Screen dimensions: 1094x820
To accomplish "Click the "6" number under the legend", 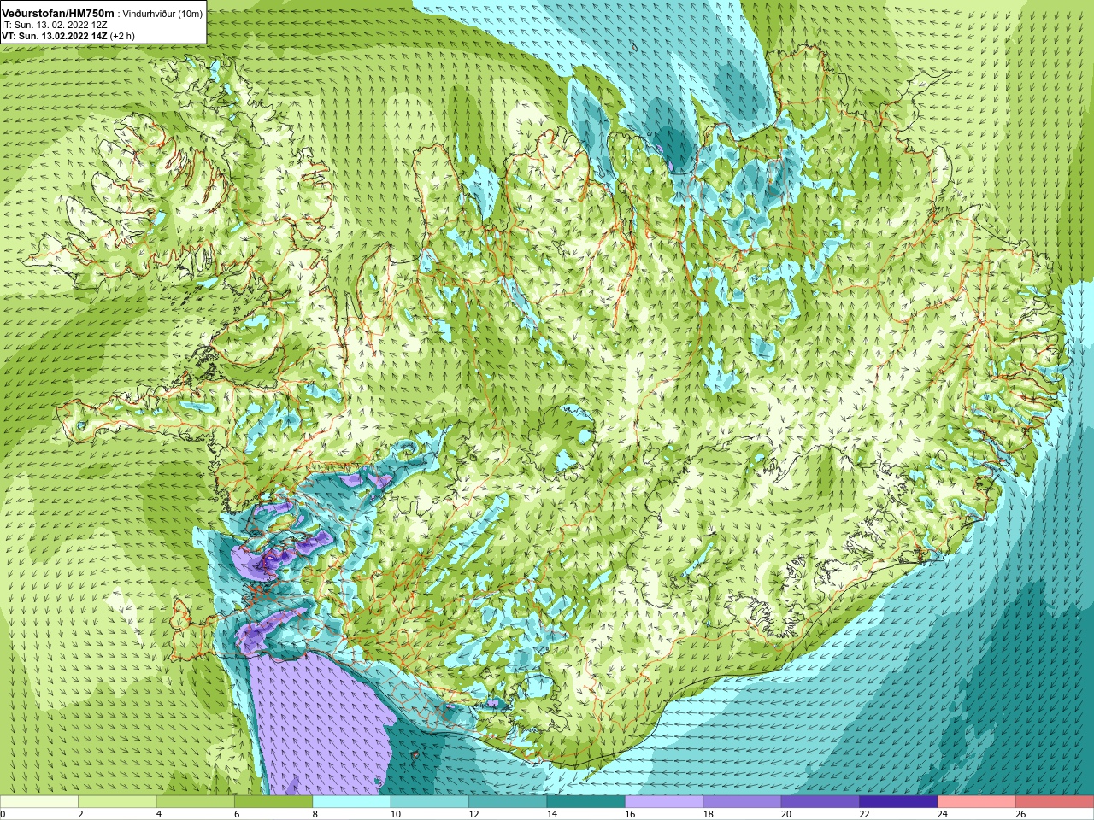I will click(x=237, y=814).
